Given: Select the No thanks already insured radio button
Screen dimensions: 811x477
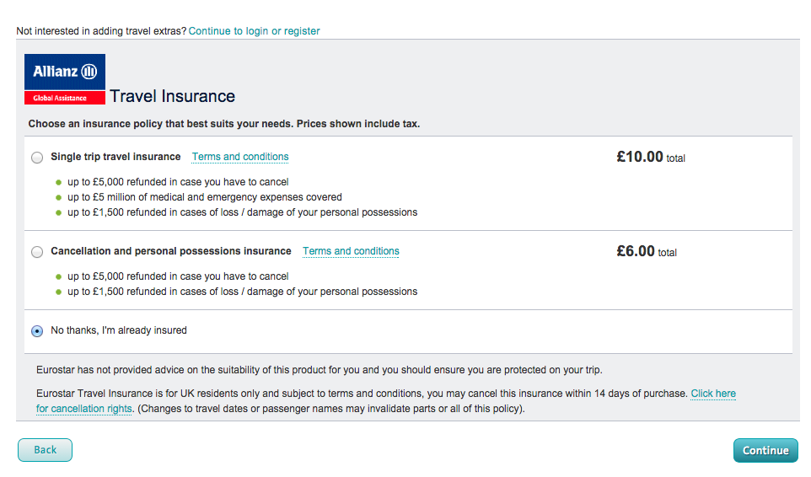Looking at the screenshot, I should (37, 331).
